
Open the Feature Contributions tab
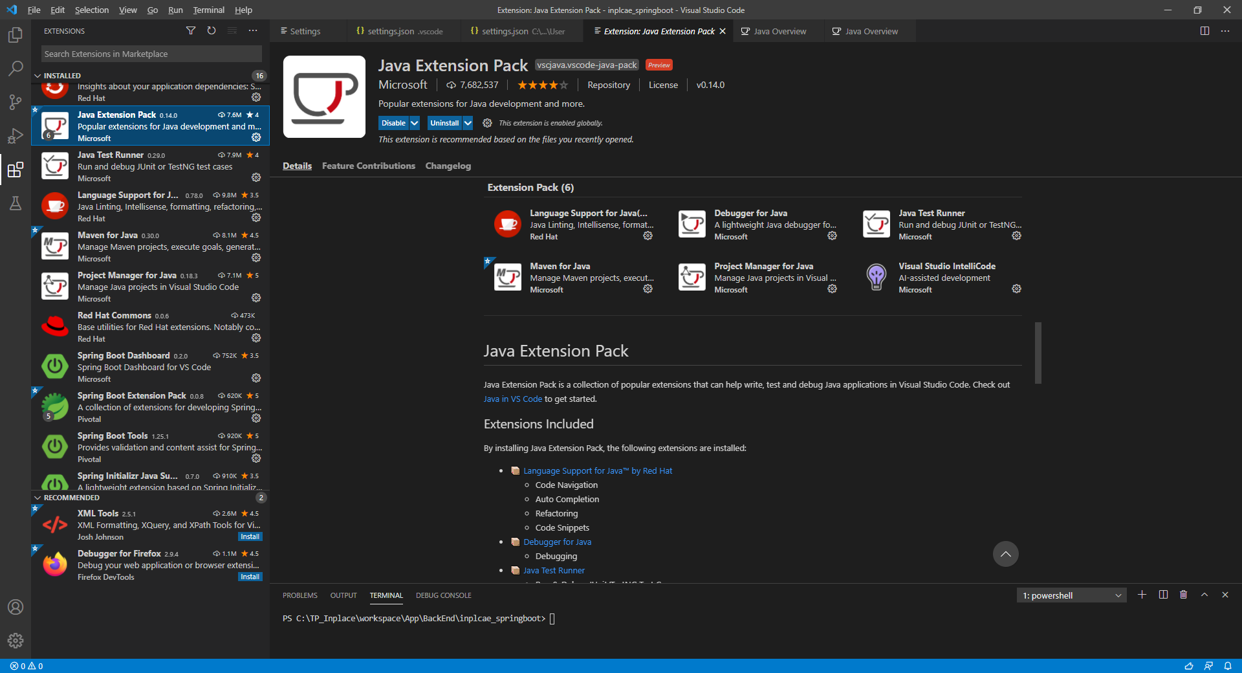click(369, 166)
